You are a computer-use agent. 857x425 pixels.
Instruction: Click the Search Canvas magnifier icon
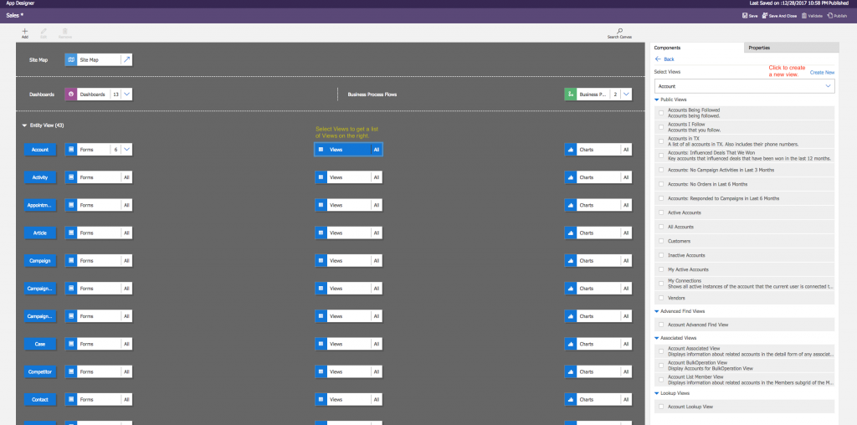click(620, 31)
